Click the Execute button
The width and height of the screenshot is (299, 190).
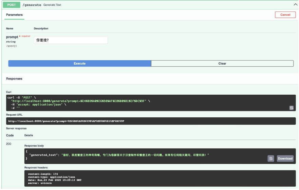click(x=80, y=64)
